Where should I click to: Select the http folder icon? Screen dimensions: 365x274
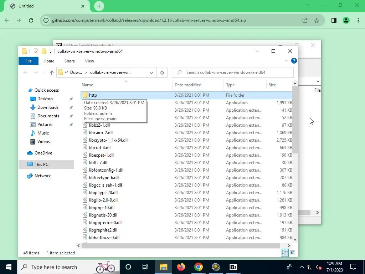click(x=85, y=95)
